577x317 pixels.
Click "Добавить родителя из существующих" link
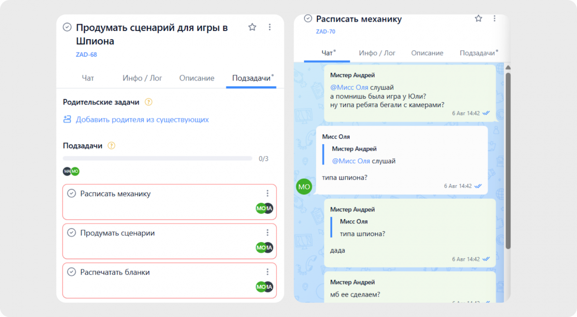(x=142, y=119)
